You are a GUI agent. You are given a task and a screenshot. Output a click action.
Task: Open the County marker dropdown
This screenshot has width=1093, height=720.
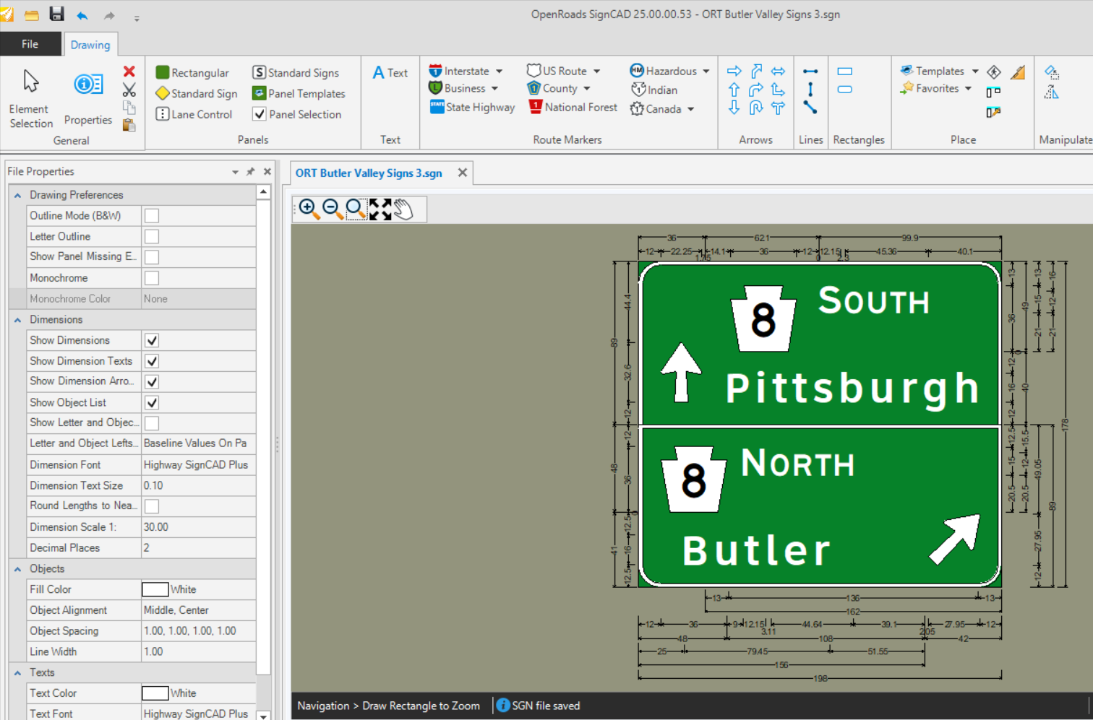click(587, 89)
